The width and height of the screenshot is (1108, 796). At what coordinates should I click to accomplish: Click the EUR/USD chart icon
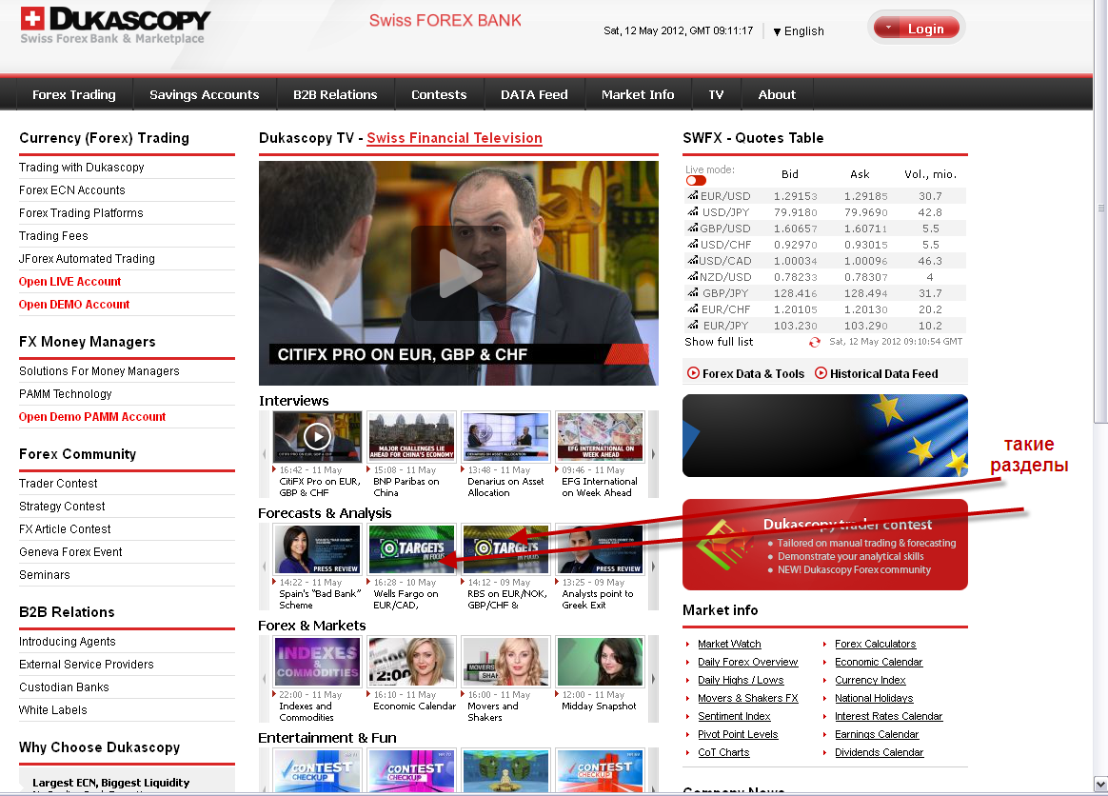click(693, 195)
